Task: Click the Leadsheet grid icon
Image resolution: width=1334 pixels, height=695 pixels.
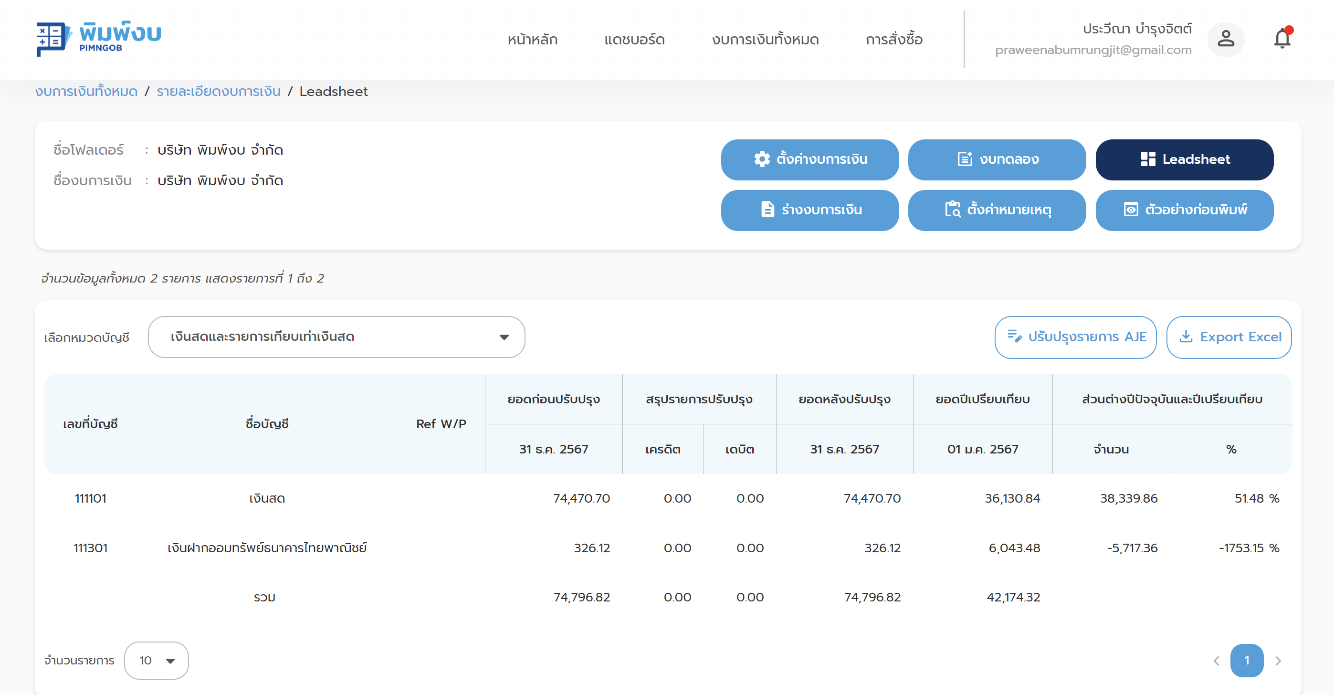Action: (x=1147, y=159)
